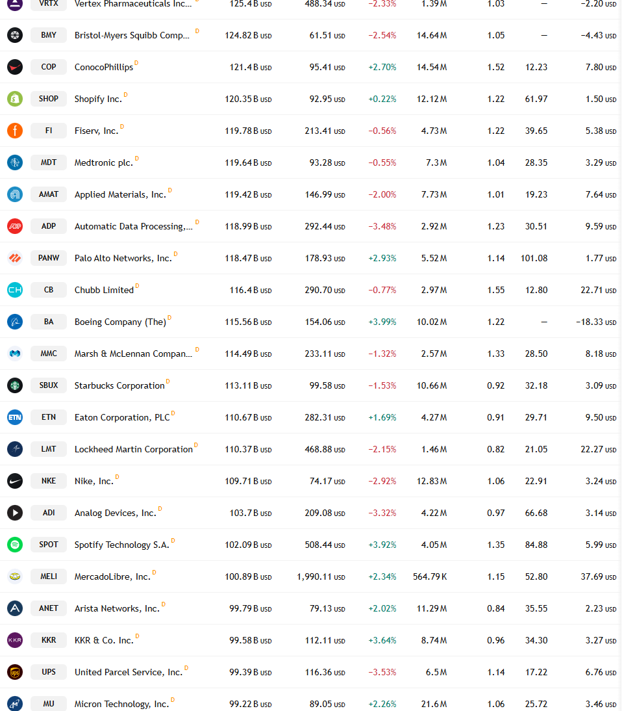Open United Parcel Service, Inc. link
Screen dimensions: 622x711
[x=129, y=673]
